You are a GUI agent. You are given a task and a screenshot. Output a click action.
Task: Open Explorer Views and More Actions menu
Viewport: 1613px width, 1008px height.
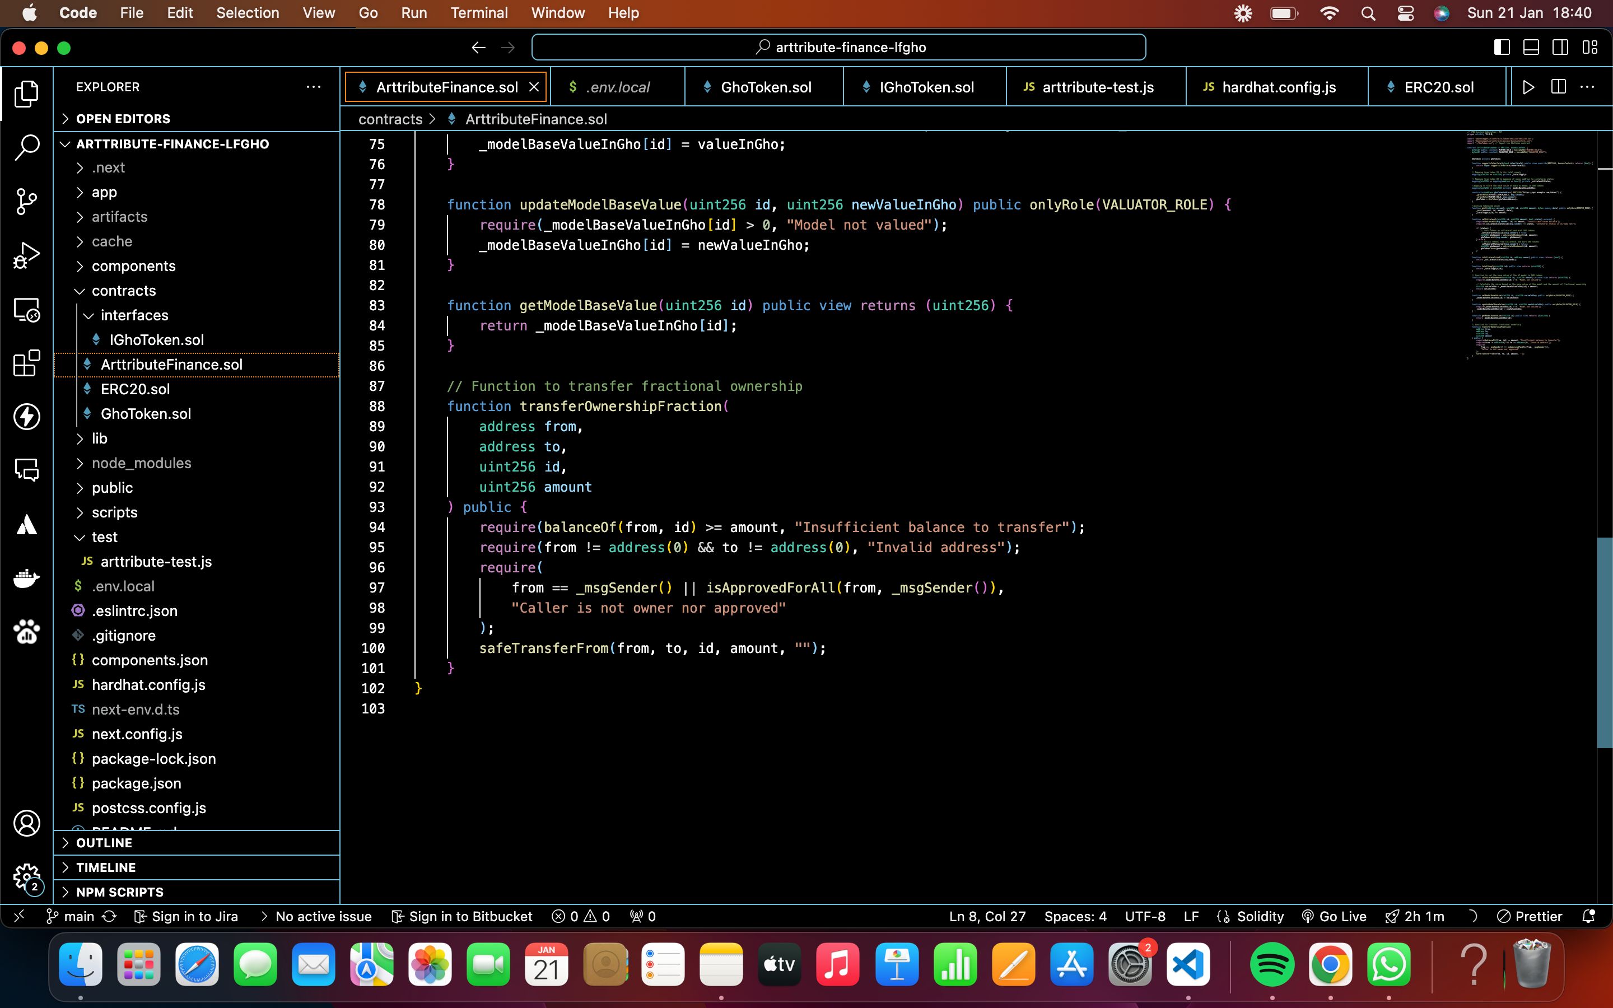(313, 87)
